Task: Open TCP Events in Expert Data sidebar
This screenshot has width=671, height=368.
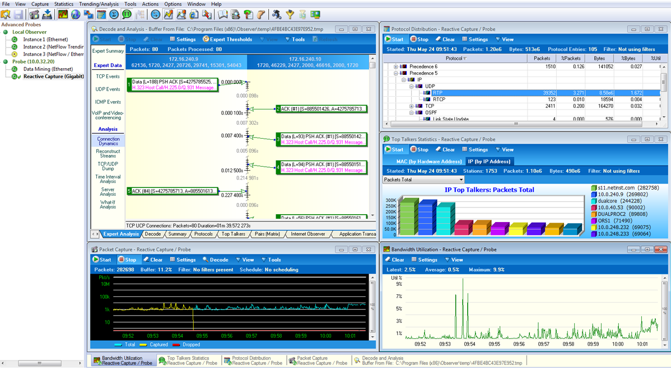Action: [x=108, y=77]
